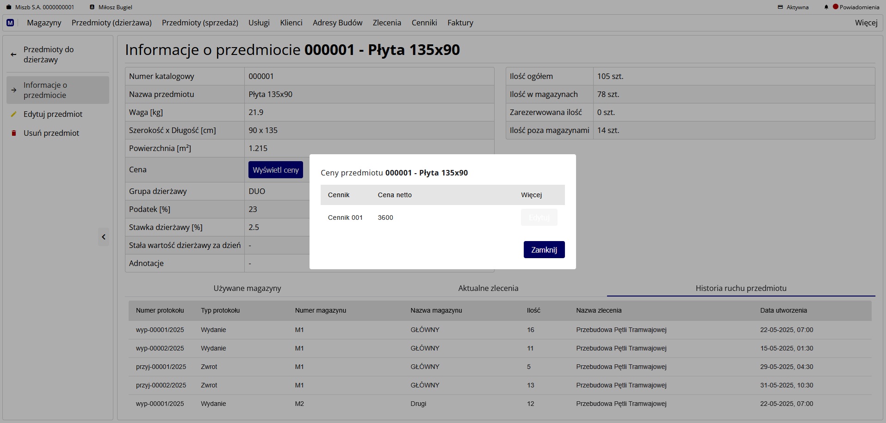Click the red trash icon for Usuń przedmiot
This screenshot has width=886, height=423.
click(x=13, y=133)
